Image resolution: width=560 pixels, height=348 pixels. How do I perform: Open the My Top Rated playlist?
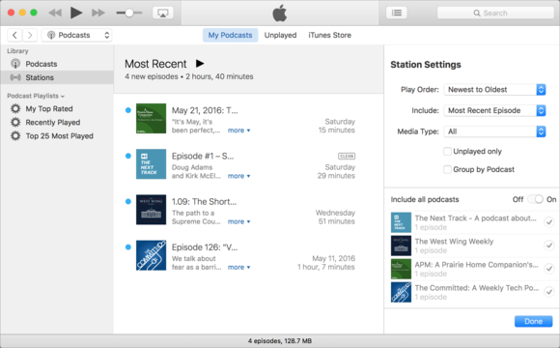click(x=49, y=108)
